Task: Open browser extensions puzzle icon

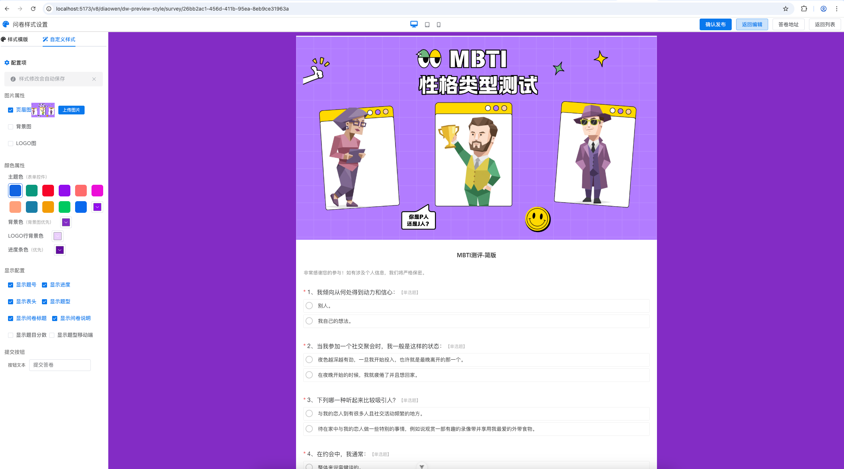Action: pyautogui.click(x=804, y=9)
